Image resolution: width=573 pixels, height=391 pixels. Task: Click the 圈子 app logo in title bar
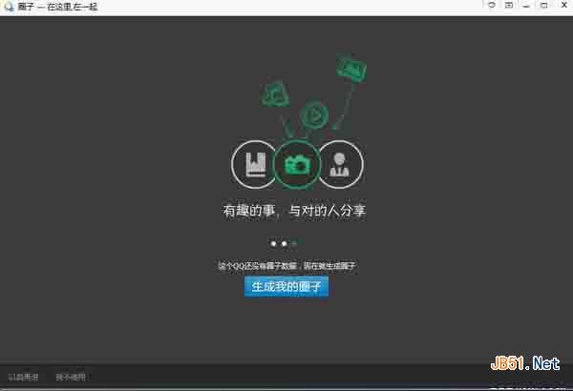tap(9, 7)
